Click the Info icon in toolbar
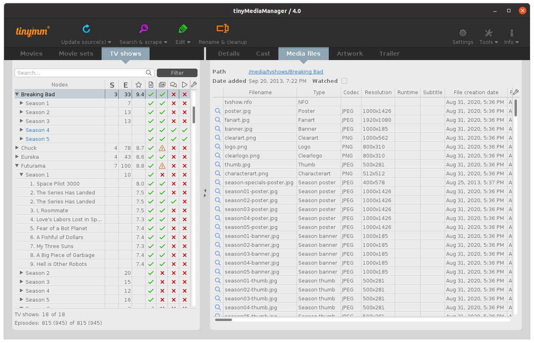 (x=511, y=33)
